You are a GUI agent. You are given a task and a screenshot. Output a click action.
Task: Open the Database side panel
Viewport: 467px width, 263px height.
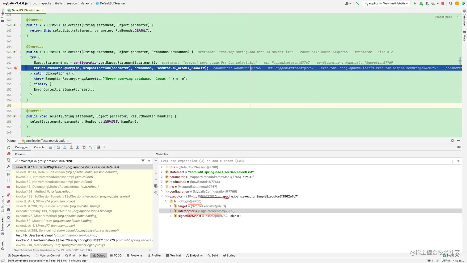point(464,18)
